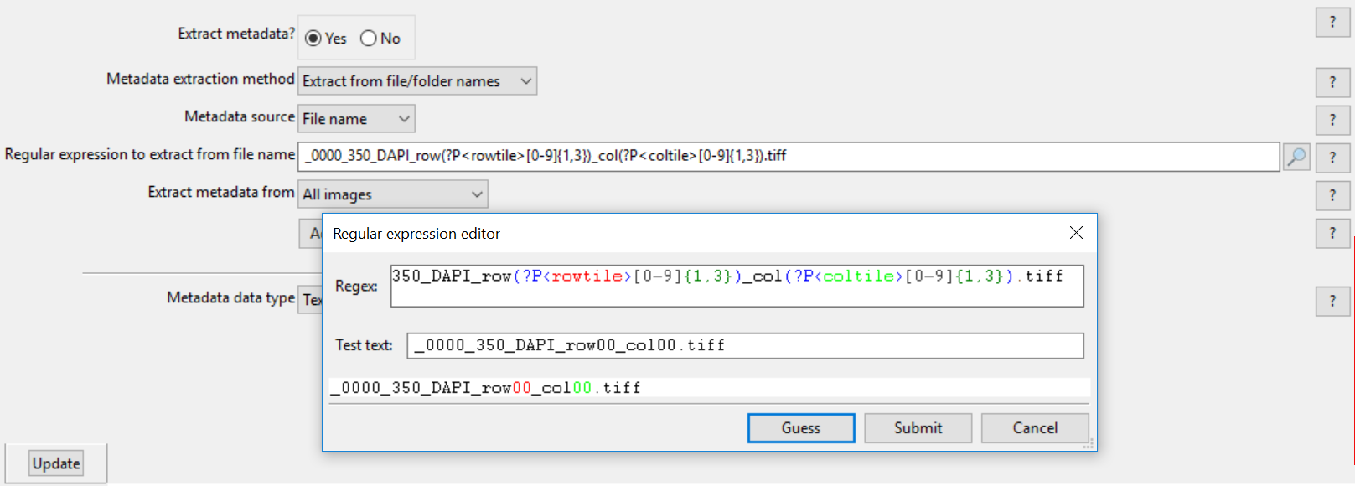Open help for Metadata source
The width and height of the screenshot is (1355, 486).
click(x=1332, y=120)
